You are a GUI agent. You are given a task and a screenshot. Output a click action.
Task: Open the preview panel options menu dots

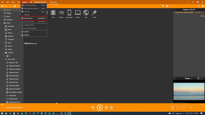[175, 78]
